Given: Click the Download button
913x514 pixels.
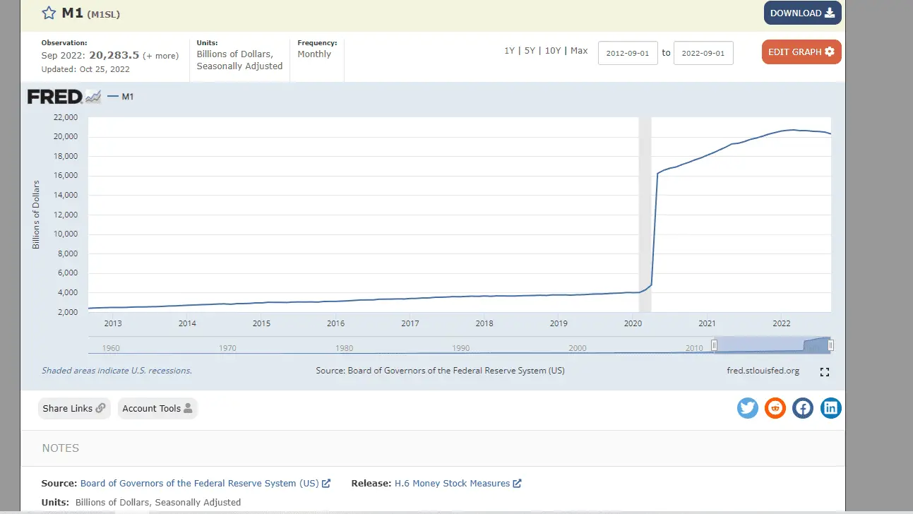Looking at the screenshot, I should tap(802, 13).
